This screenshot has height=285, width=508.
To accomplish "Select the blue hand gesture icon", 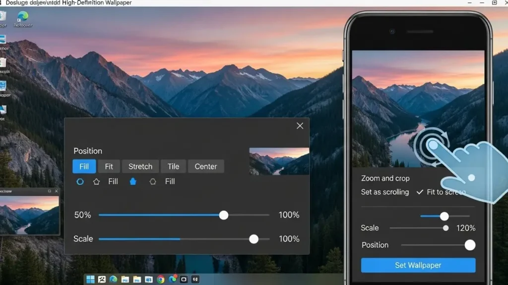I will click(x=133, y=181).
